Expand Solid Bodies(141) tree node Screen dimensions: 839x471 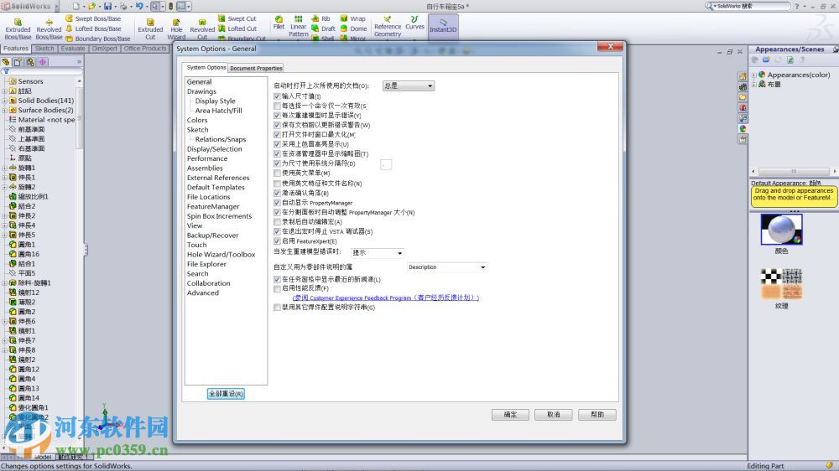tap(4, 101)
